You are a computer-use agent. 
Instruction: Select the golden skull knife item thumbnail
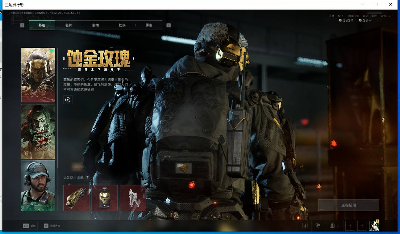[x=76, y=198]
